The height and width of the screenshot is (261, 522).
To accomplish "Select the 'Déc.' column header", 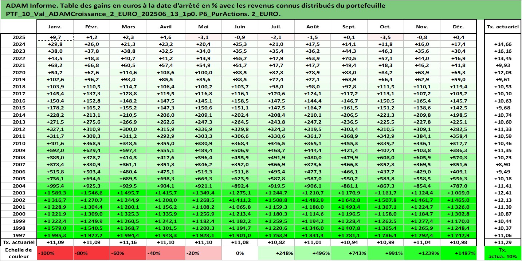I will click(458, 27).
